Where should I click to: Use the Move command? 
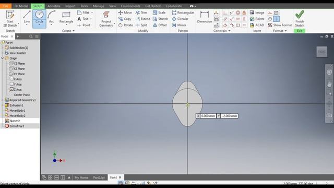coord(125,13)
